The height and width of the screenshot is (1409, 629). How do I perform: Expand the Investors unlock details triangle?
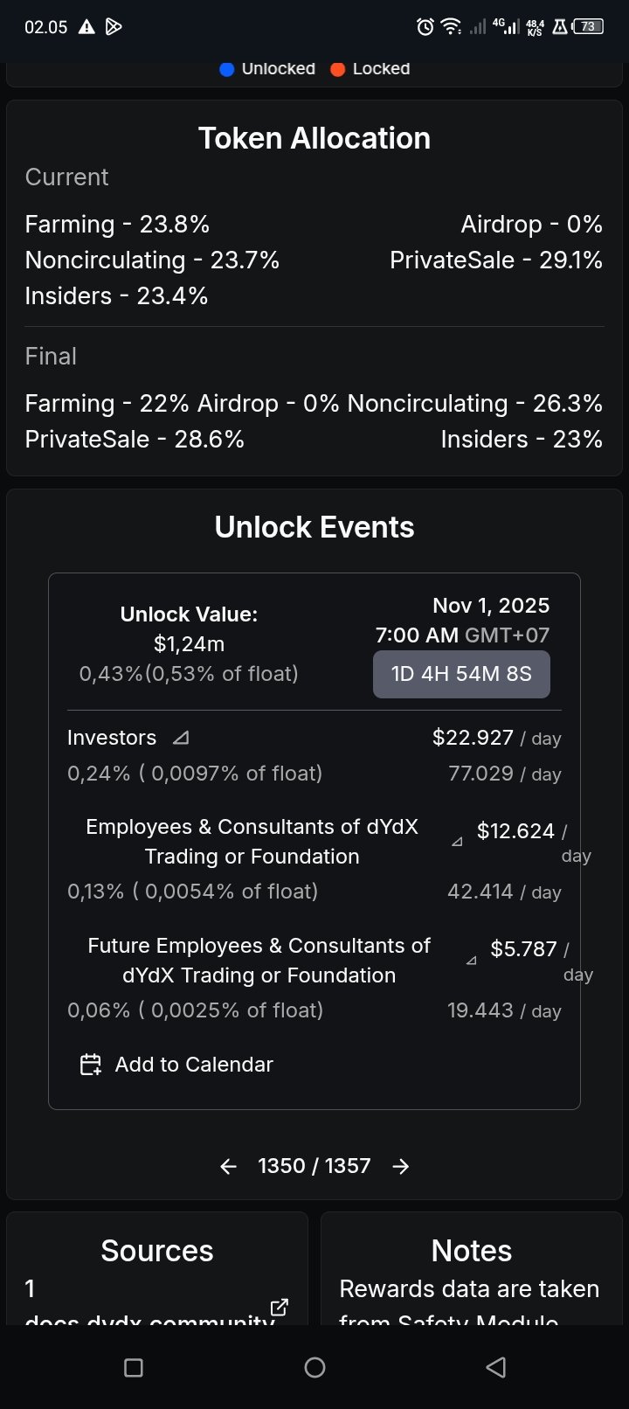point(181,738)
